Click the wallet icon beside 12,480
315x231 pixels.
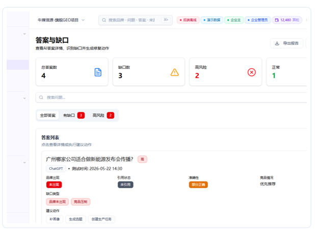(x=277, y=20)
